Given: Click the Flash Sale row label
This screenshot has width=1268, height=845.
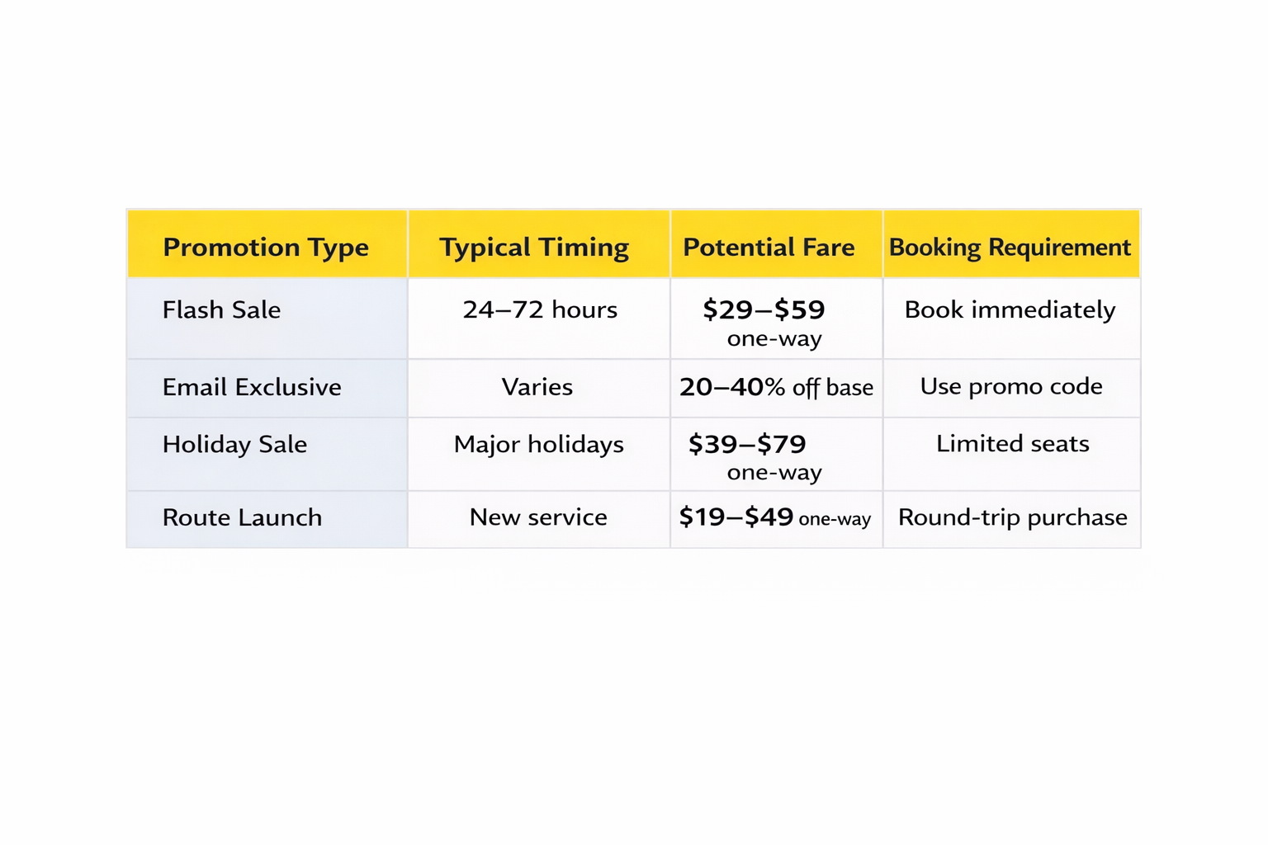Looking at the screenshot, I should pyautogui.click(x=221, y=310).
